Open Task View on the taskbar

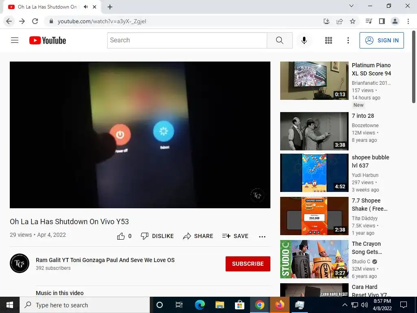coord(179,305)
